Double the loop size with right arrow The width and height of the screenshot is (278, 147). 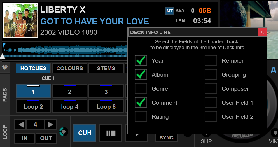(50, 125)
